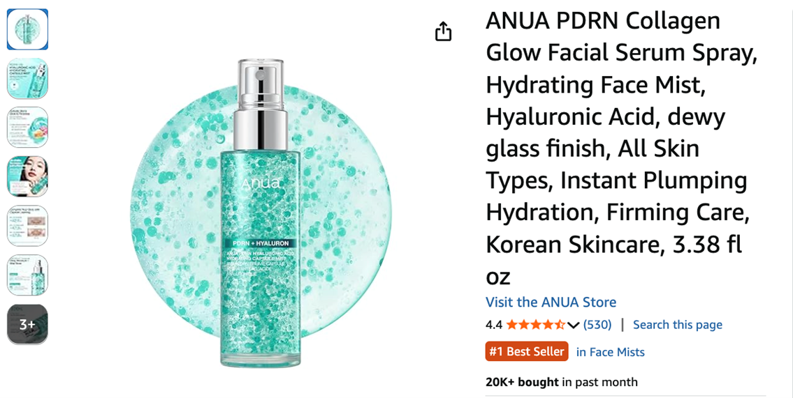Open the Hyaluronic Acid Capsule Mist thumbnail
Screen dimensions: 793x398
pyautogui.click(x=27, y=78)
